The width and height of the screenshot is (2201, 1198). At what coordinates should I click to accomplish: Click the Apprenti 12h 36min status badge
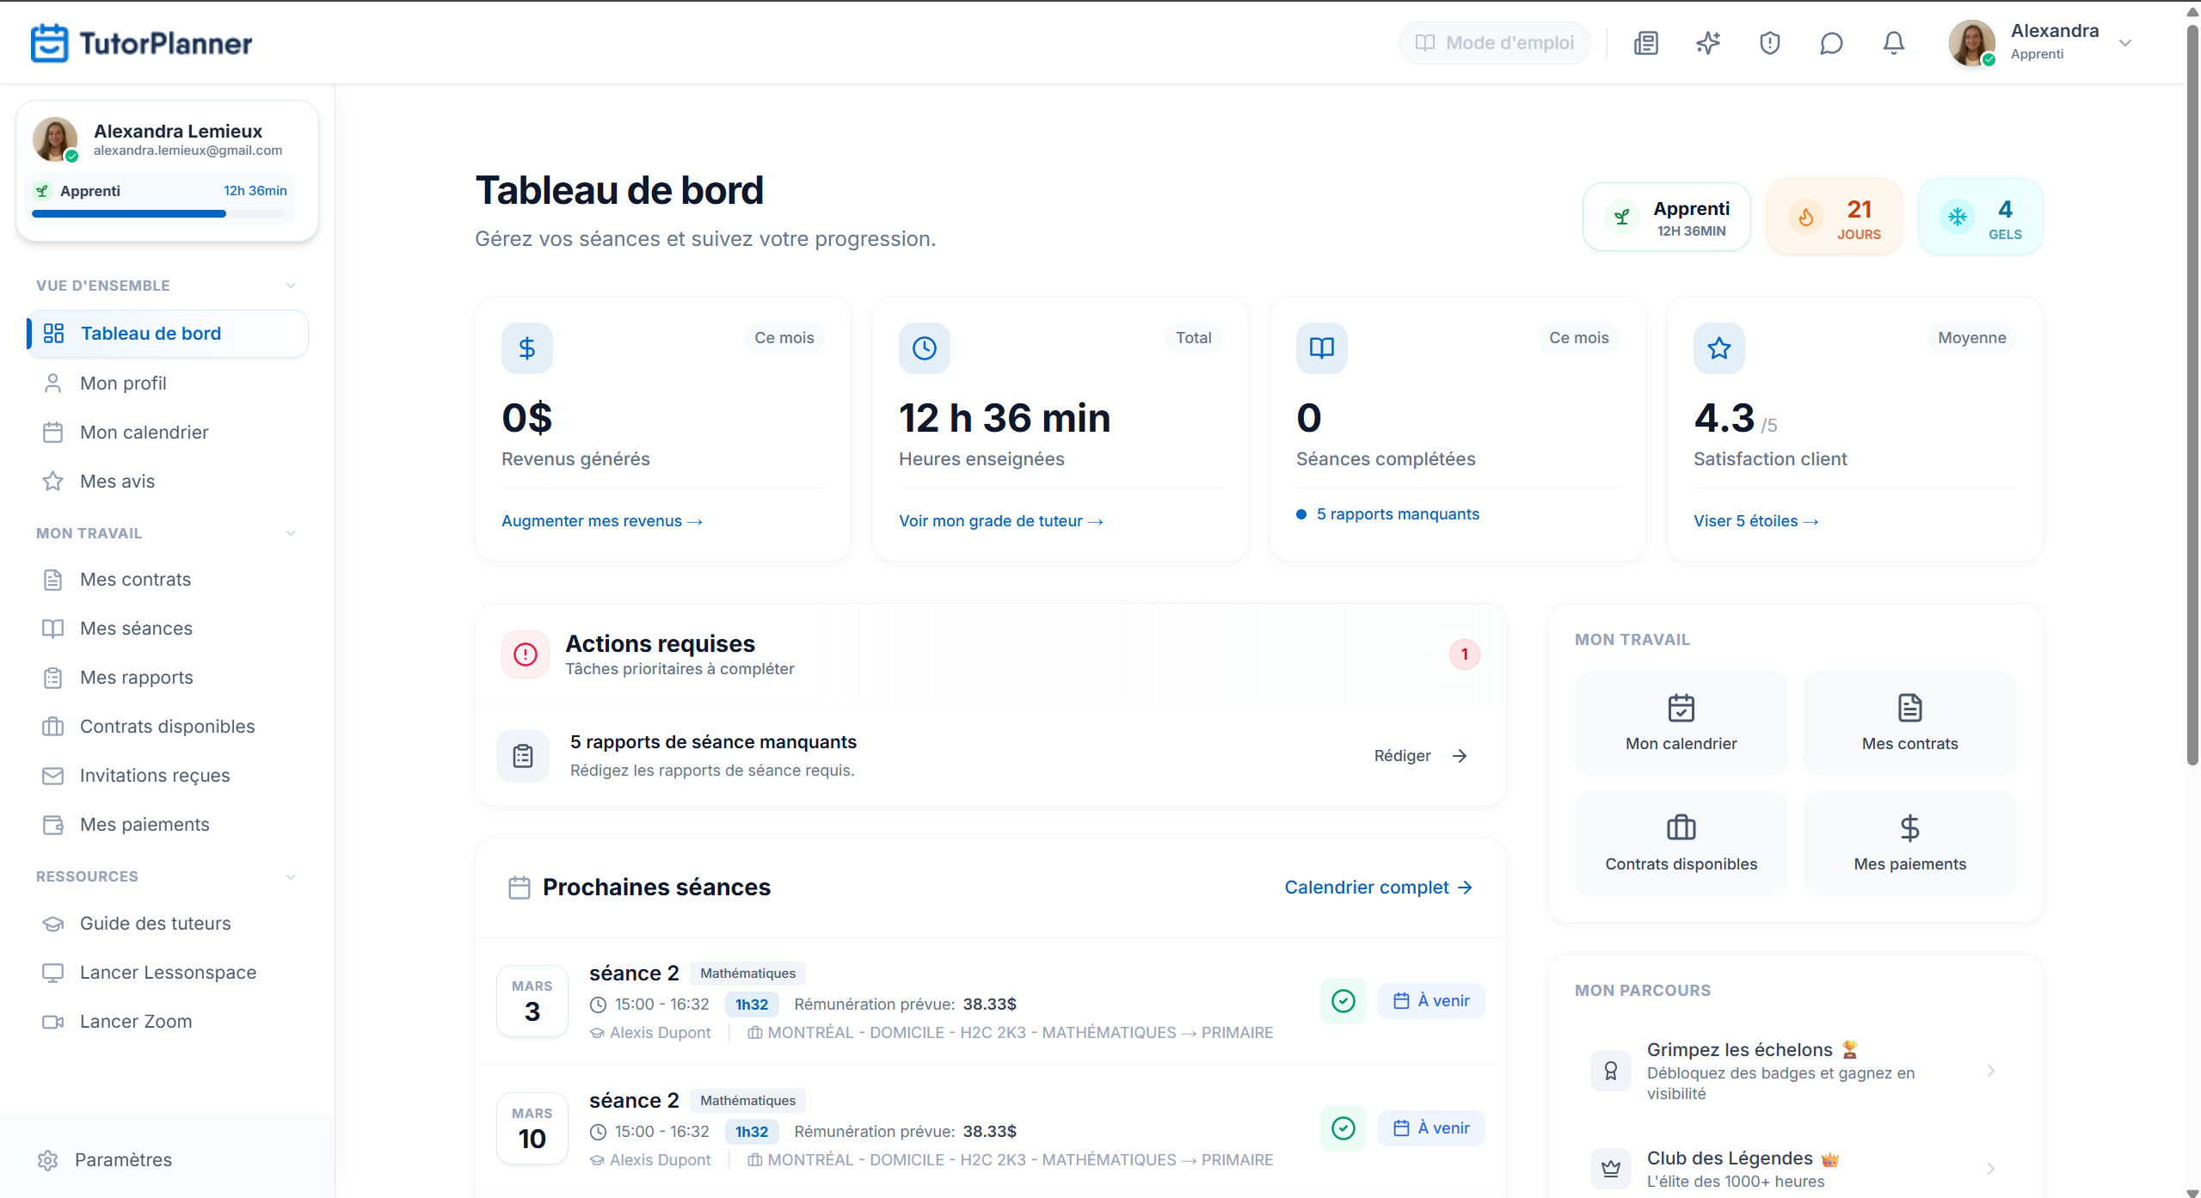(1665, 216)
